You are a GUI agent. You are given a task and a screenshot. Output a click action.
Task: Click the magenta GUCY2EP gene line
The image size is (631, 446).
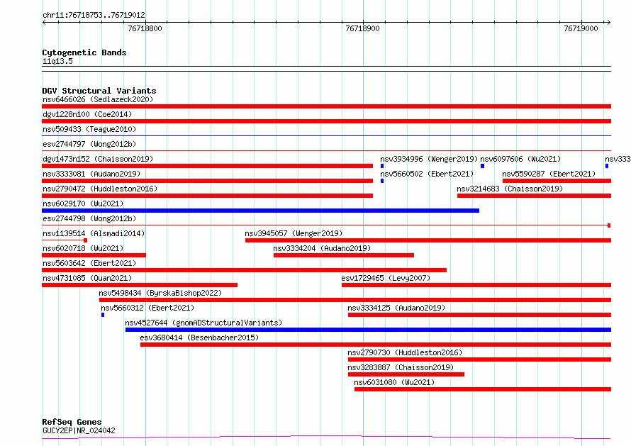click(x=326, y=437)
